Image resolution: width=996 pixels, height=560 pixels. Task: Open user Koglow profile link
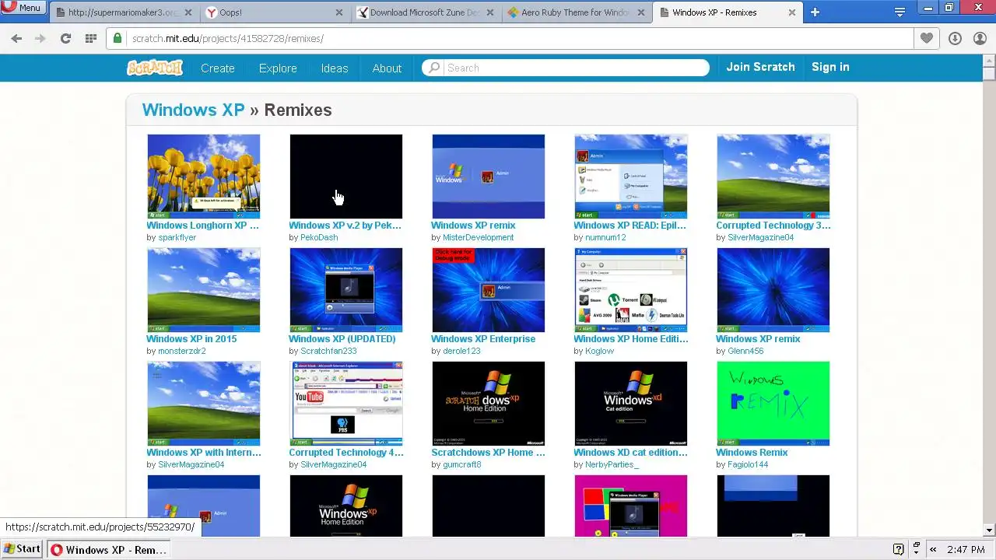tap(599, 351)
